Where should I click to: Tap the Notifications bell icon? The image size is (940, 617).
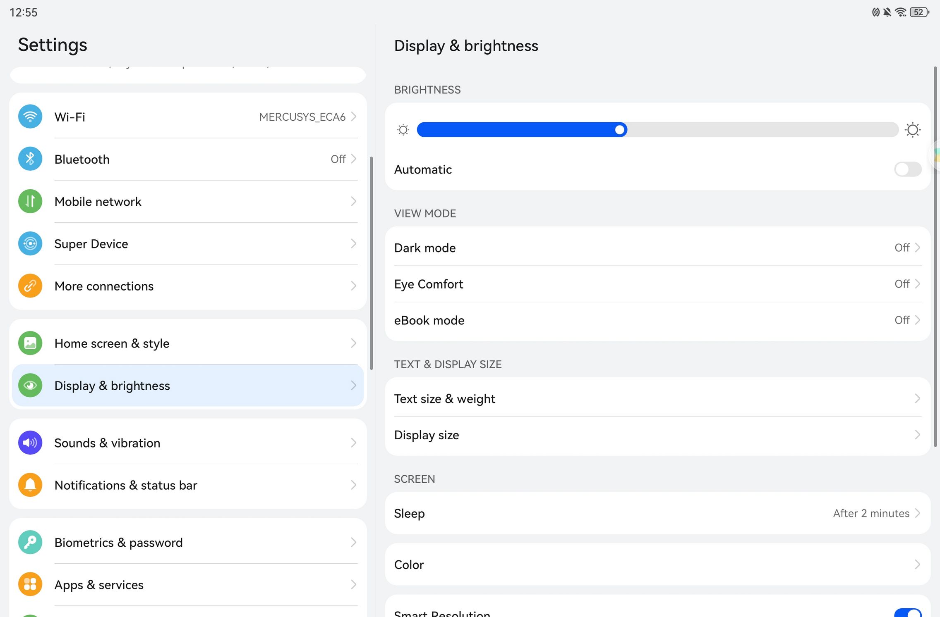pos(30,485)
